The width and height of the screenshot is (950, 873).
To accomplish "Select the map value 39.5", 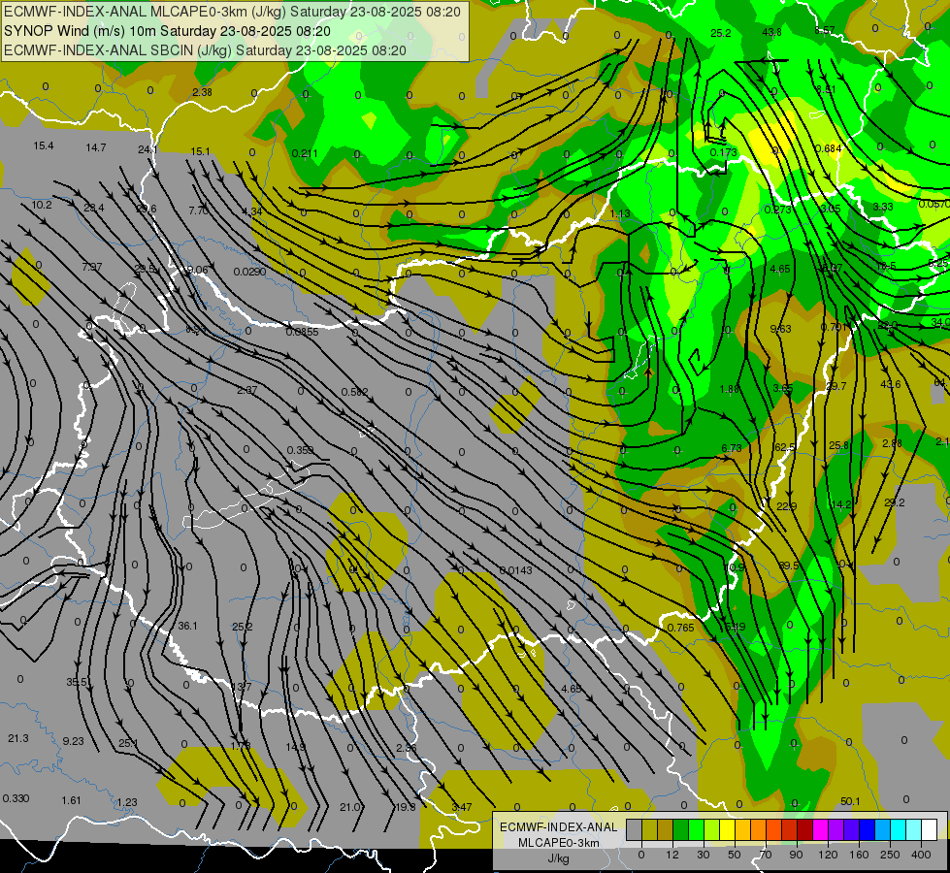I will (788, 566).
